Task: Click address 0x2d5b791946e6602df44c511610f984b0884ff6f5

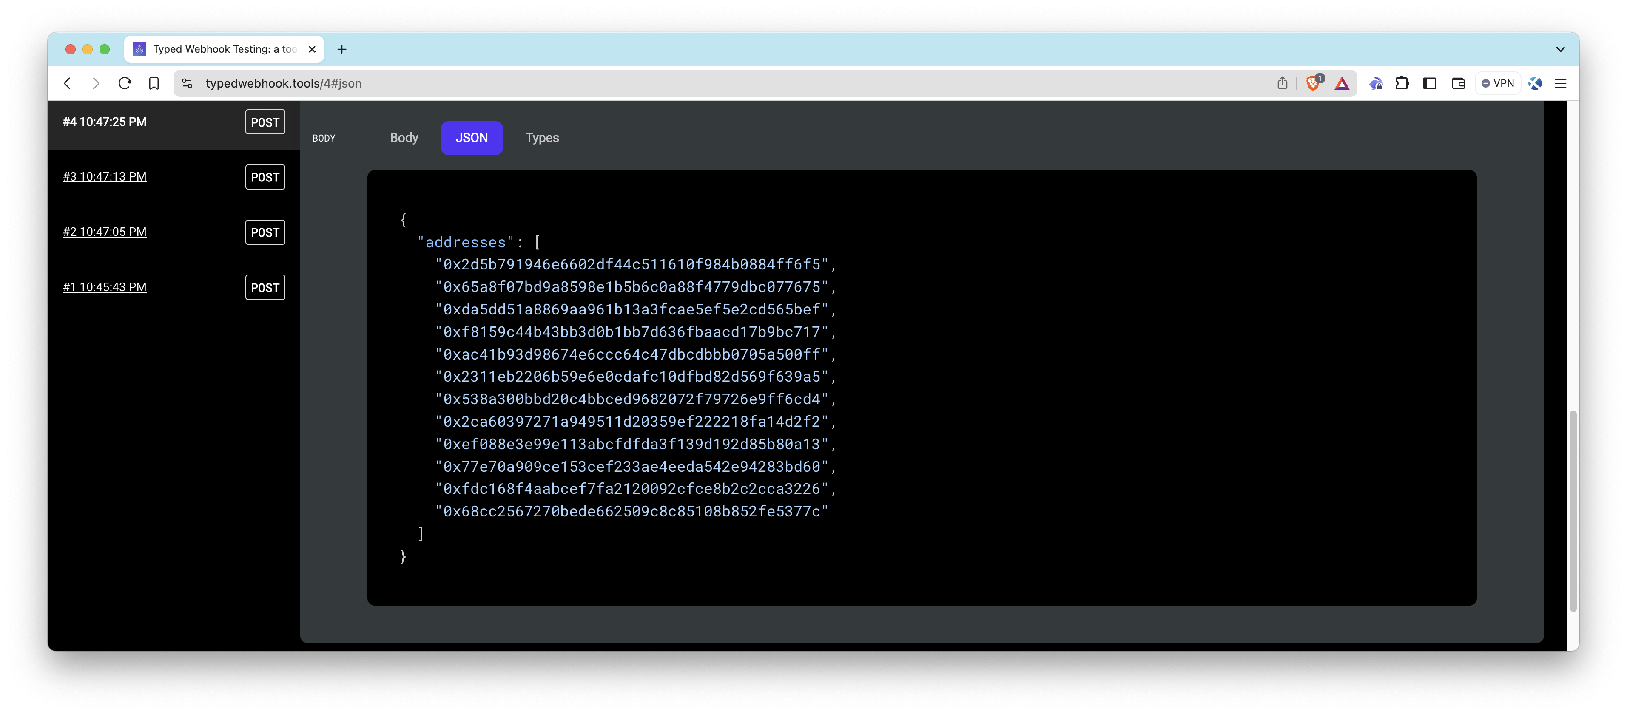Action: 631,264
